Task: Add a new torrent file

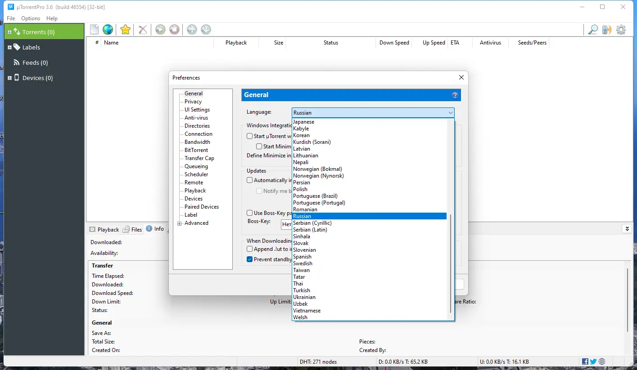Action: (94, 29)
